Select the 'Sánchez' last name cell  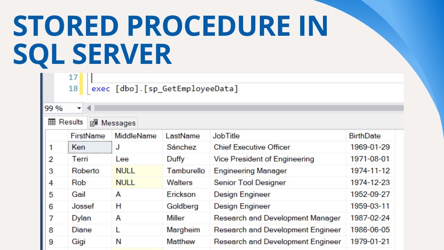point(186,147)
